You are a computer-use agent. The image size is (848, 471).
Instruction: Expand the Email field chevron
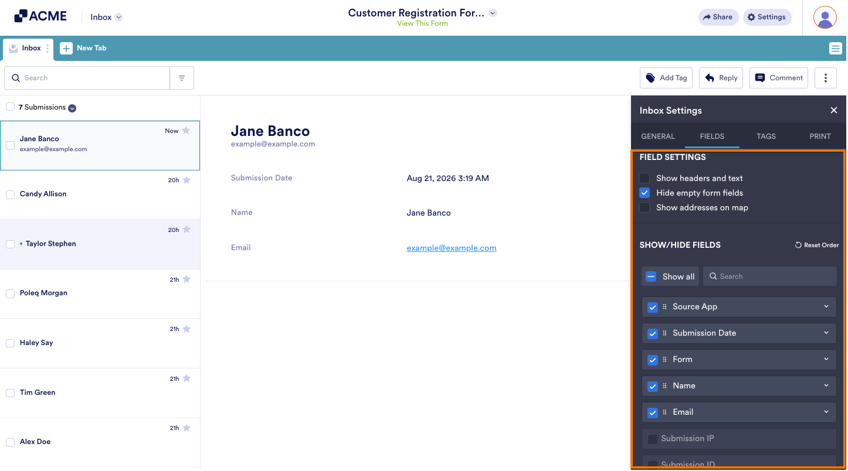pyautogui.click(x=826, y=412)
